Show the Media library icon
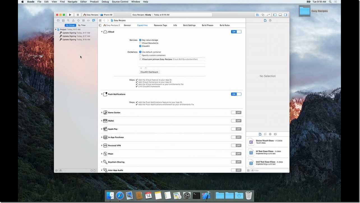Screen dimensions: 360x203 [x=275, y=134]
